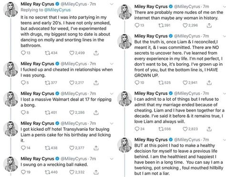
Task: Retweet the 'I HAVE GROWN UP' tweet
Action: (x=161, y=82)
